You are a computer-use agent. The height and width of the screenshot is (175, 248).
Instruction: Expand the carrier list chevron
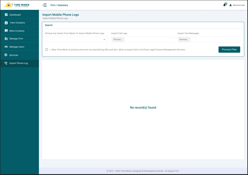tap(104, 39)
